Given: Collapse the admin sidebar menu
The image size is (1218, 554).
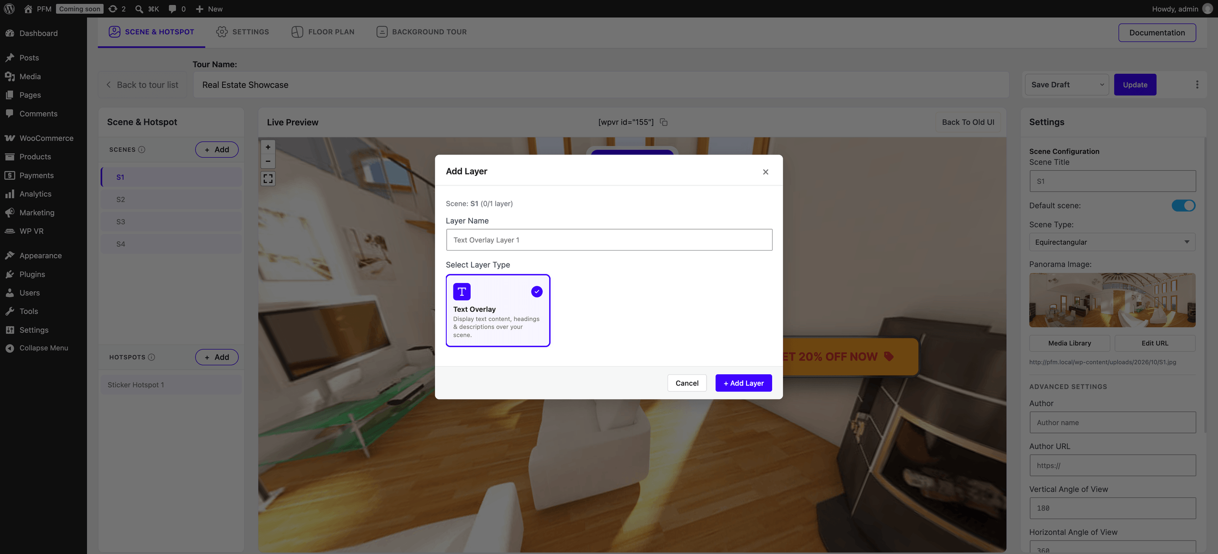Looking at the screenshot, I should coord(43,348).
